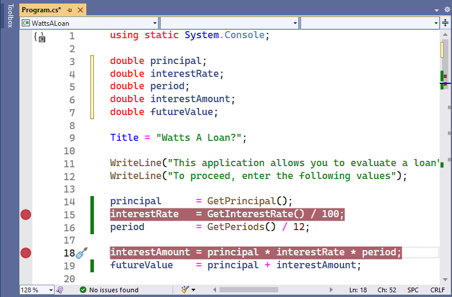Image resolution: width=452 pixels, height=297 pixels.
Task: Click the horizontal scrollbar right arrow
Action: click(x=331, y=290)
